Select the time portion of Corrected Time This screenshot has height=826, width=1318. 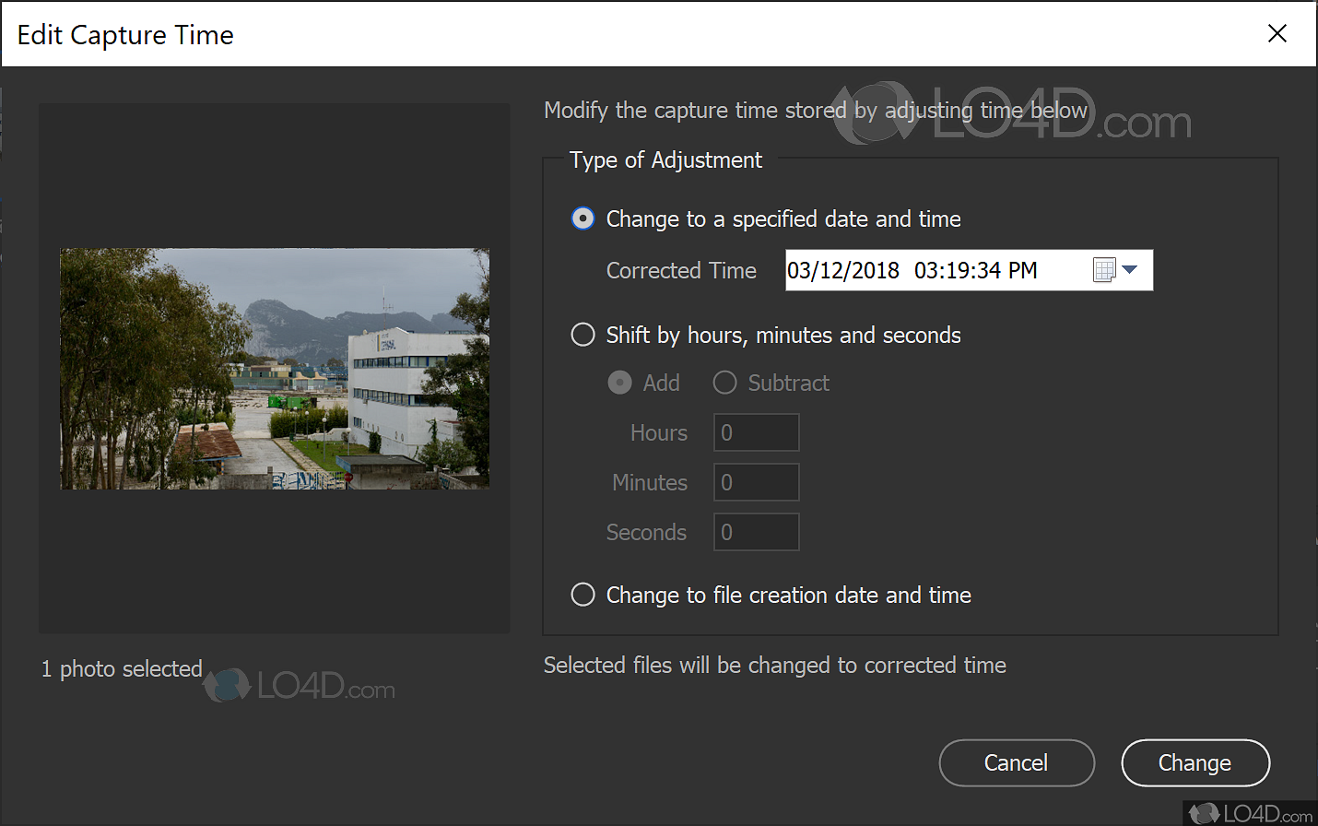(975, 269)
